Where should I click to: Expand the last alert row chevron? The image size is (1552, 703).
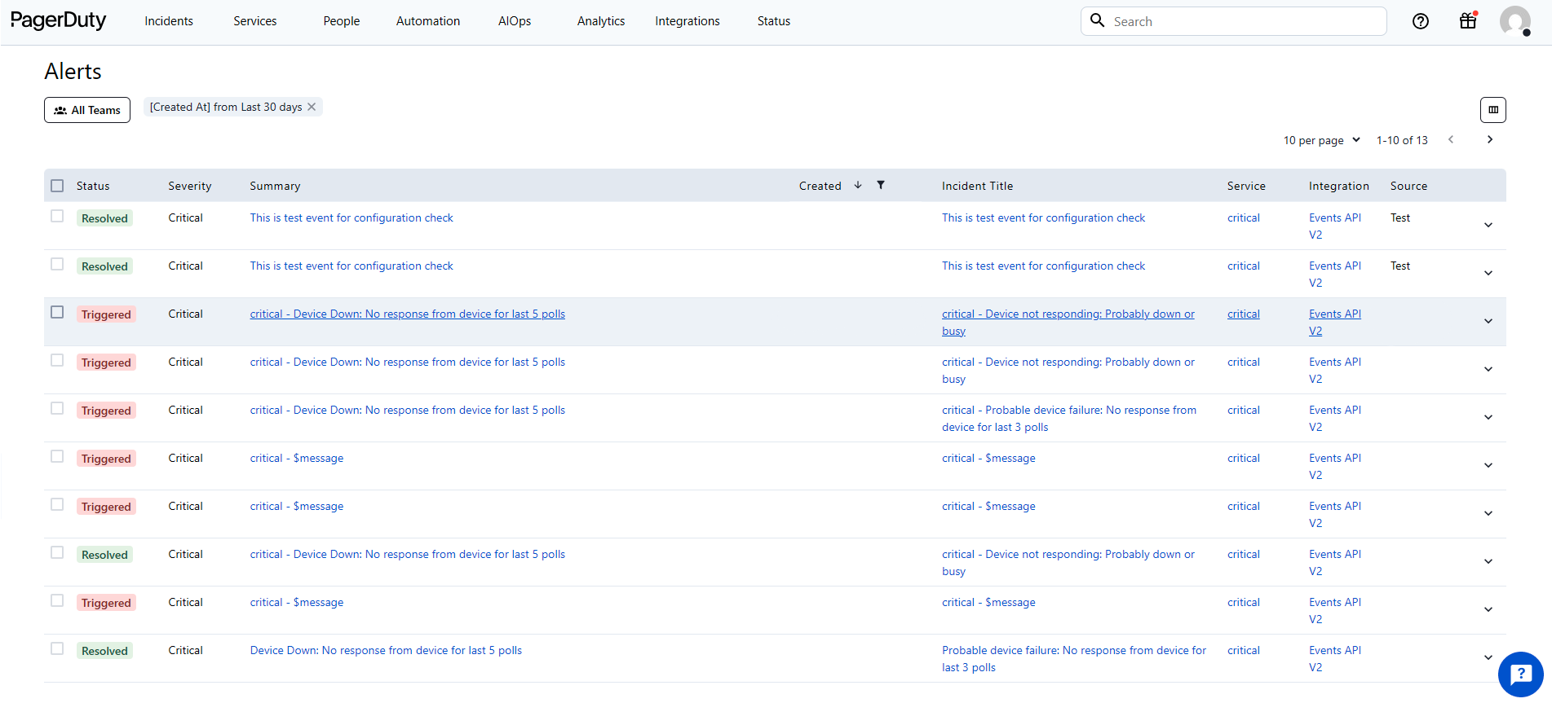(1488, 657)
